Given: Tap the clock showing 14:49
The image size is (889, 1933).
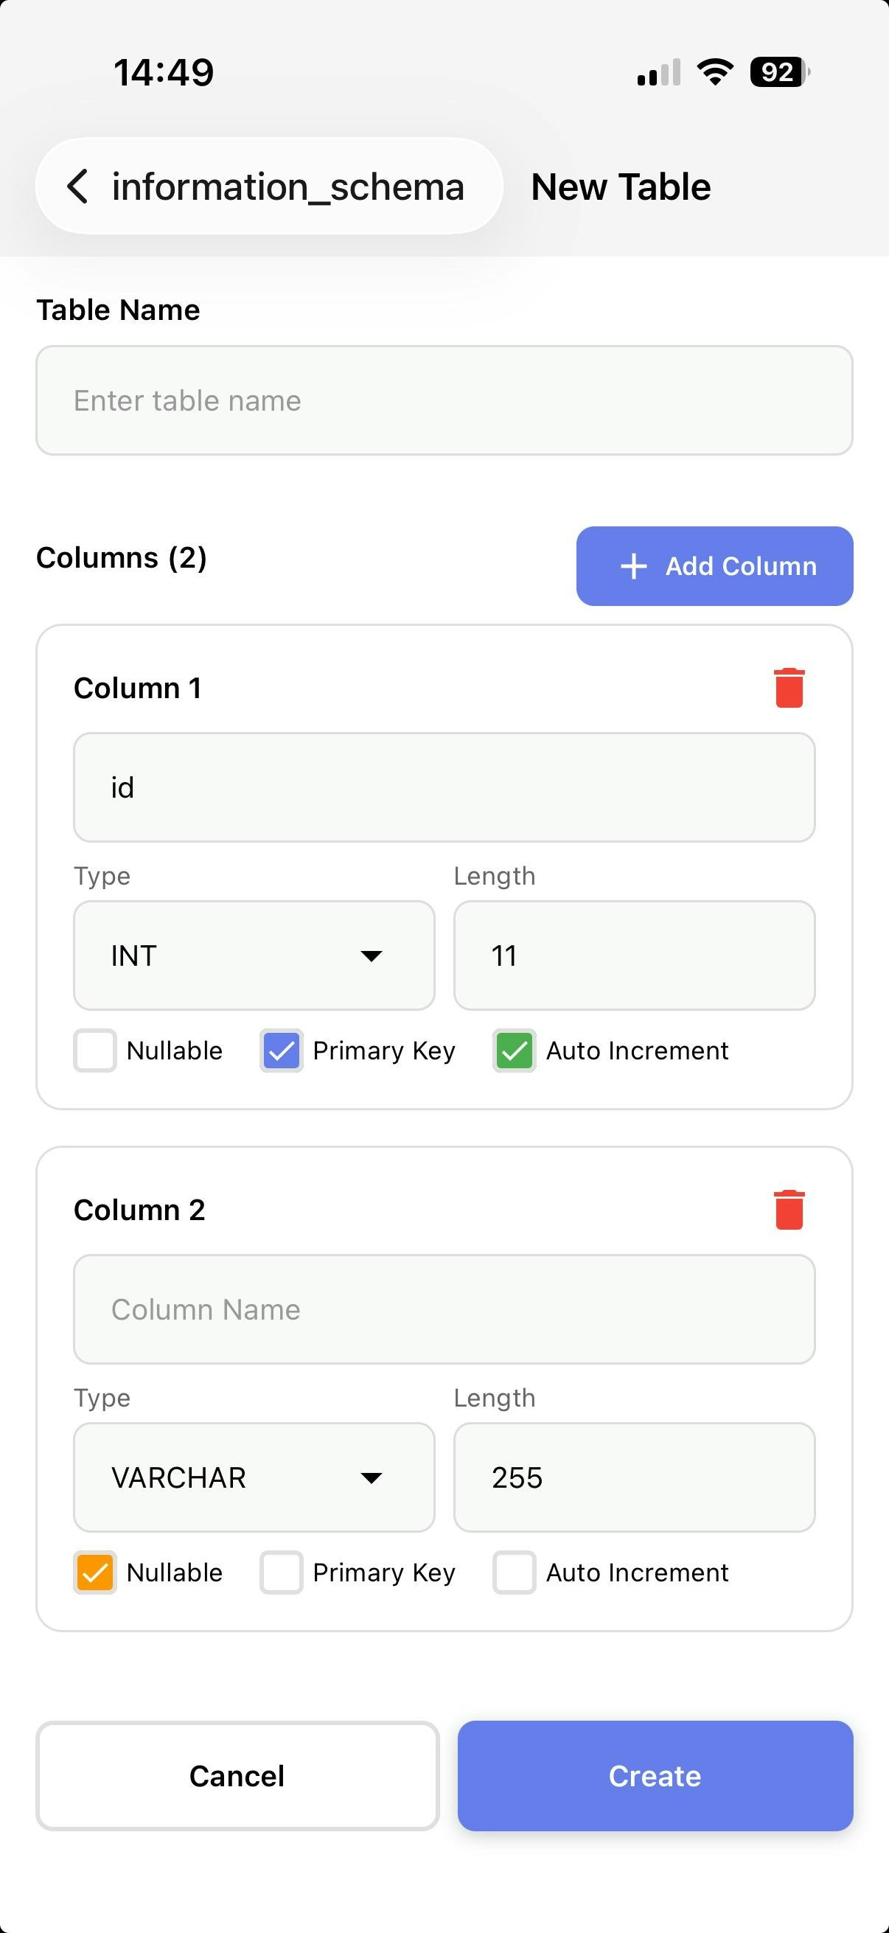Looking at the screenshot, I should tap(164, 72).
